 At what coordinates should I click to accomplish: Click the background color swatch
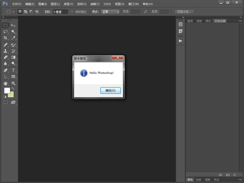click(x=12, y=95)
